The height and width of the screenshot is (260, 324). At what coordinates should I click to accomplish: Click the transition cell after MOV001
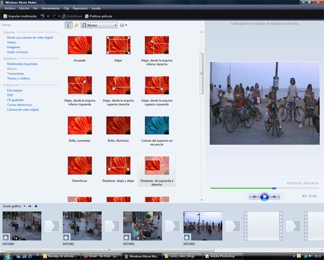(x=112, y=226)
